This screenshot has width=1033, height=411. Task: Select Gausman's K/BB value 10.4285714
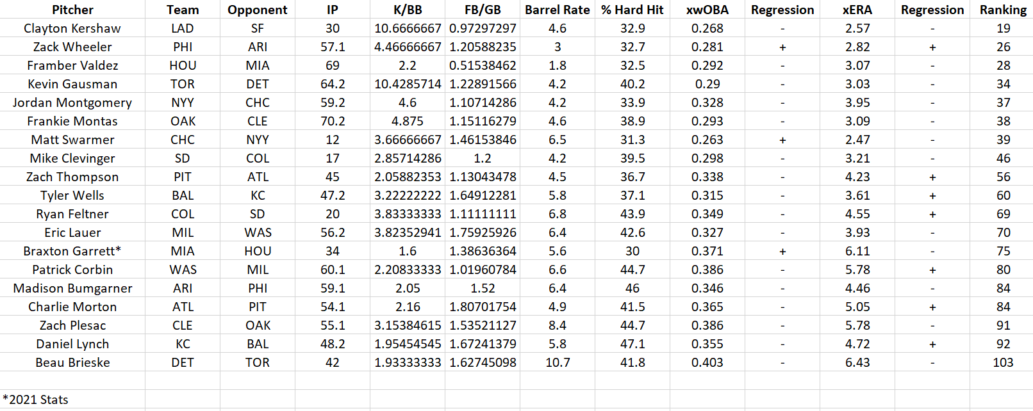[408, 84]
